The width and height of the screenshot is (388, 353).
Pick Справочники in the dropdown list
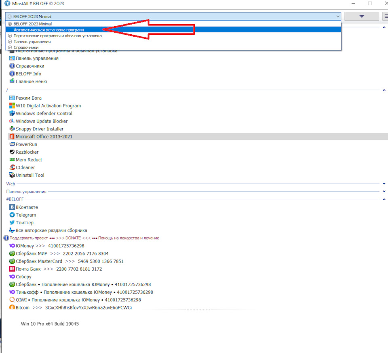click(x=173, y=47)
